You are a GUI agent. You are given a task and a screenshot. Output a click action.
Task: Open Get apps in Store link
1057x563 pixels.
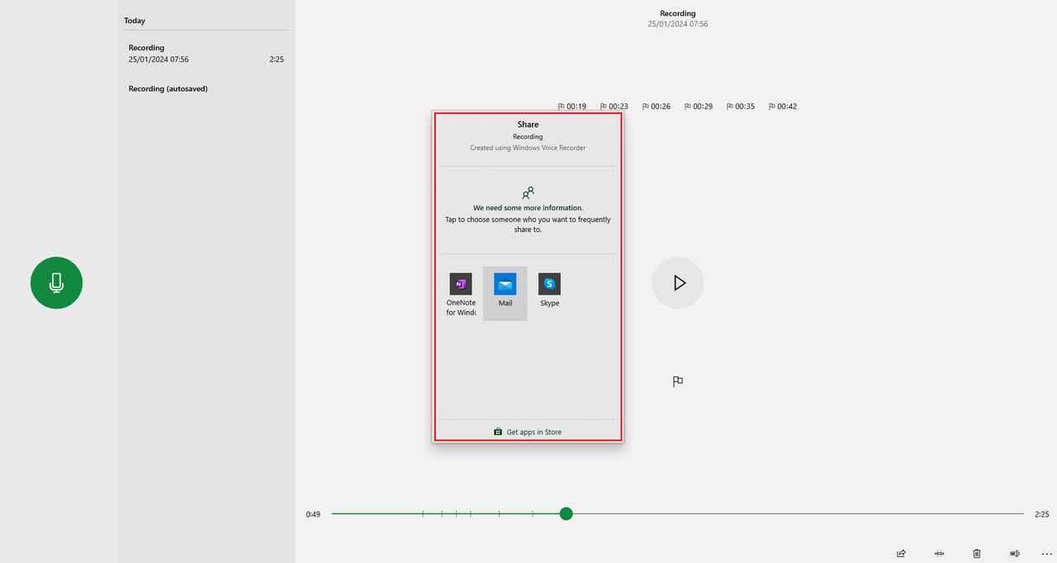(x=528, y=432)
